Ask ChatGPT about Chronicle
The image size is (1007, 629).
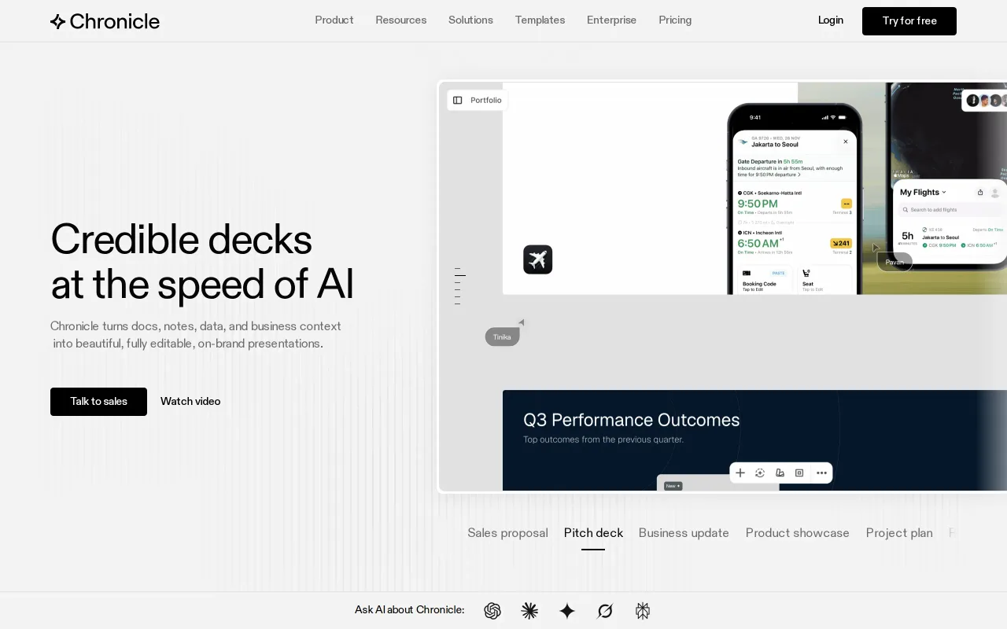tap(492, 611)
